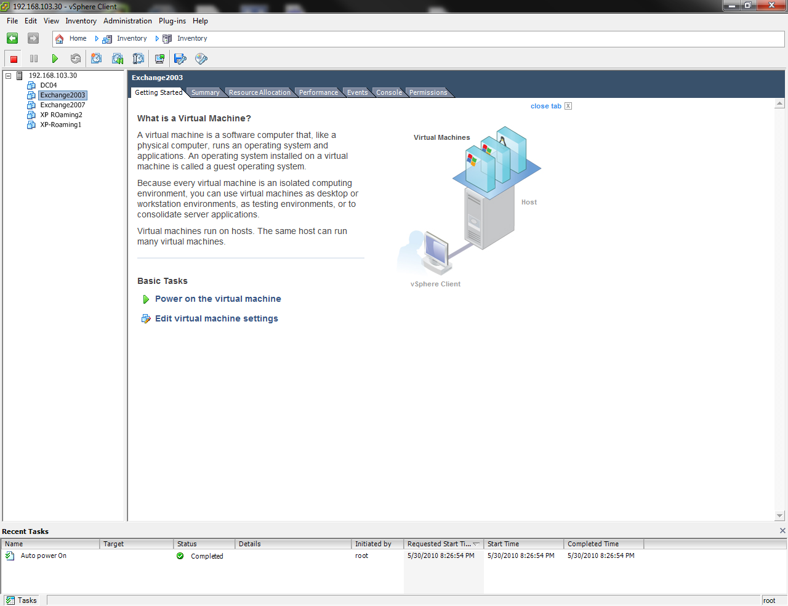The image size is (788, 606).
Task: Click the scroll down arrow of the content pane
Action: point(780,516)
